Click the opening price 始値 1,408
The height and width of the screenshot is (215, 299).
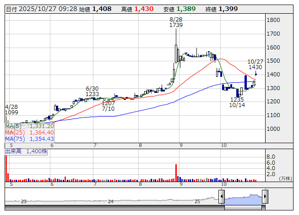(95, 9)
